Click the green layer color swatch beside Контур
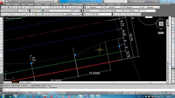The width and height of the screenshot is (175, 98). tap(43, 11)
